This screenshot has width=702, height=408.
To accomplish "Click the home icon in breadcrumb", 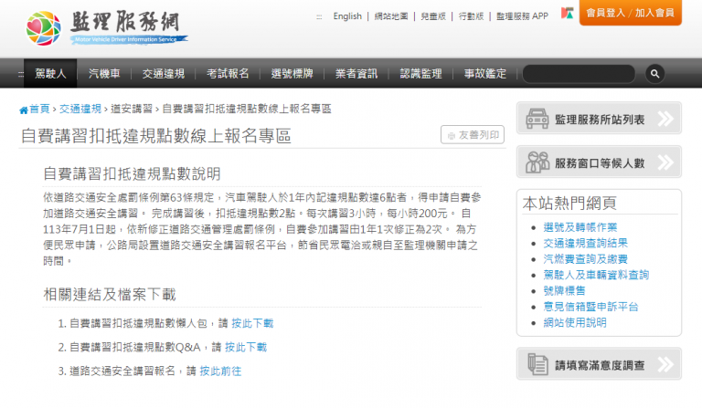I will point(24,110).
